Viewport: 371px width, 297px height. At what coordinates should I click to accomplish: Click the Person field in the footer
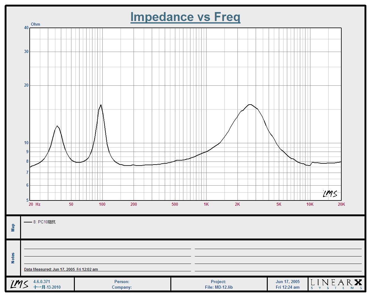point(122,282)
